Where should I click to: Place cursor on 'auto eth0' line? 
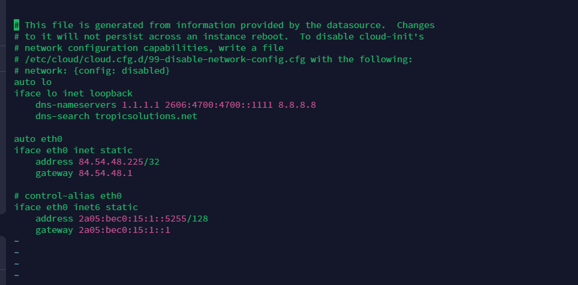pos(38,139)
